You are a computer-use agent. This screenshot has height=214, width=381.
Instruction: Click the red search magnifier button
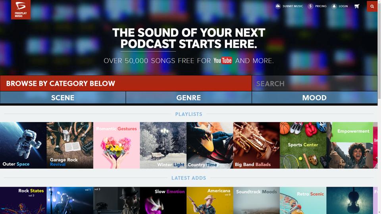[x=372, y=6]
